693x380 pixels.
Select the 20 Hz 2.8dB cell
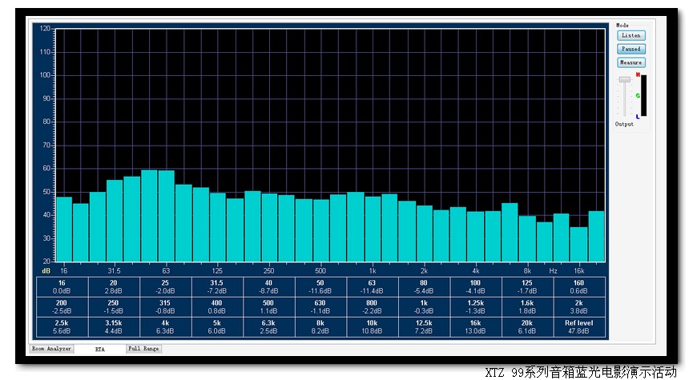tap(114, 287)
